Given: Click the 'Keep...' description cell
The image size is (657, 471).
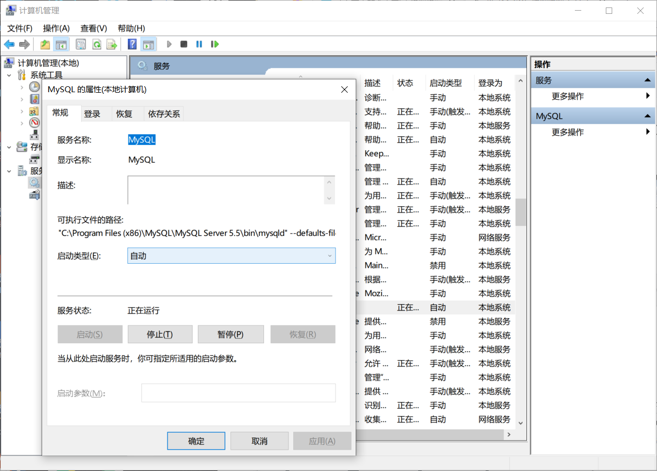Looking at the screenshot, I should pyautogui.click(x=376, y=153).
